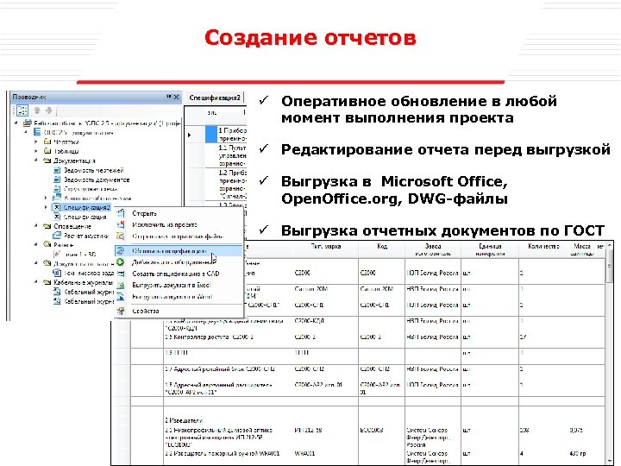Switch to the Спецификация2 tab
The width and height of the screenshot is (621, 466).
pyautogui.click(x=215, y=98)
